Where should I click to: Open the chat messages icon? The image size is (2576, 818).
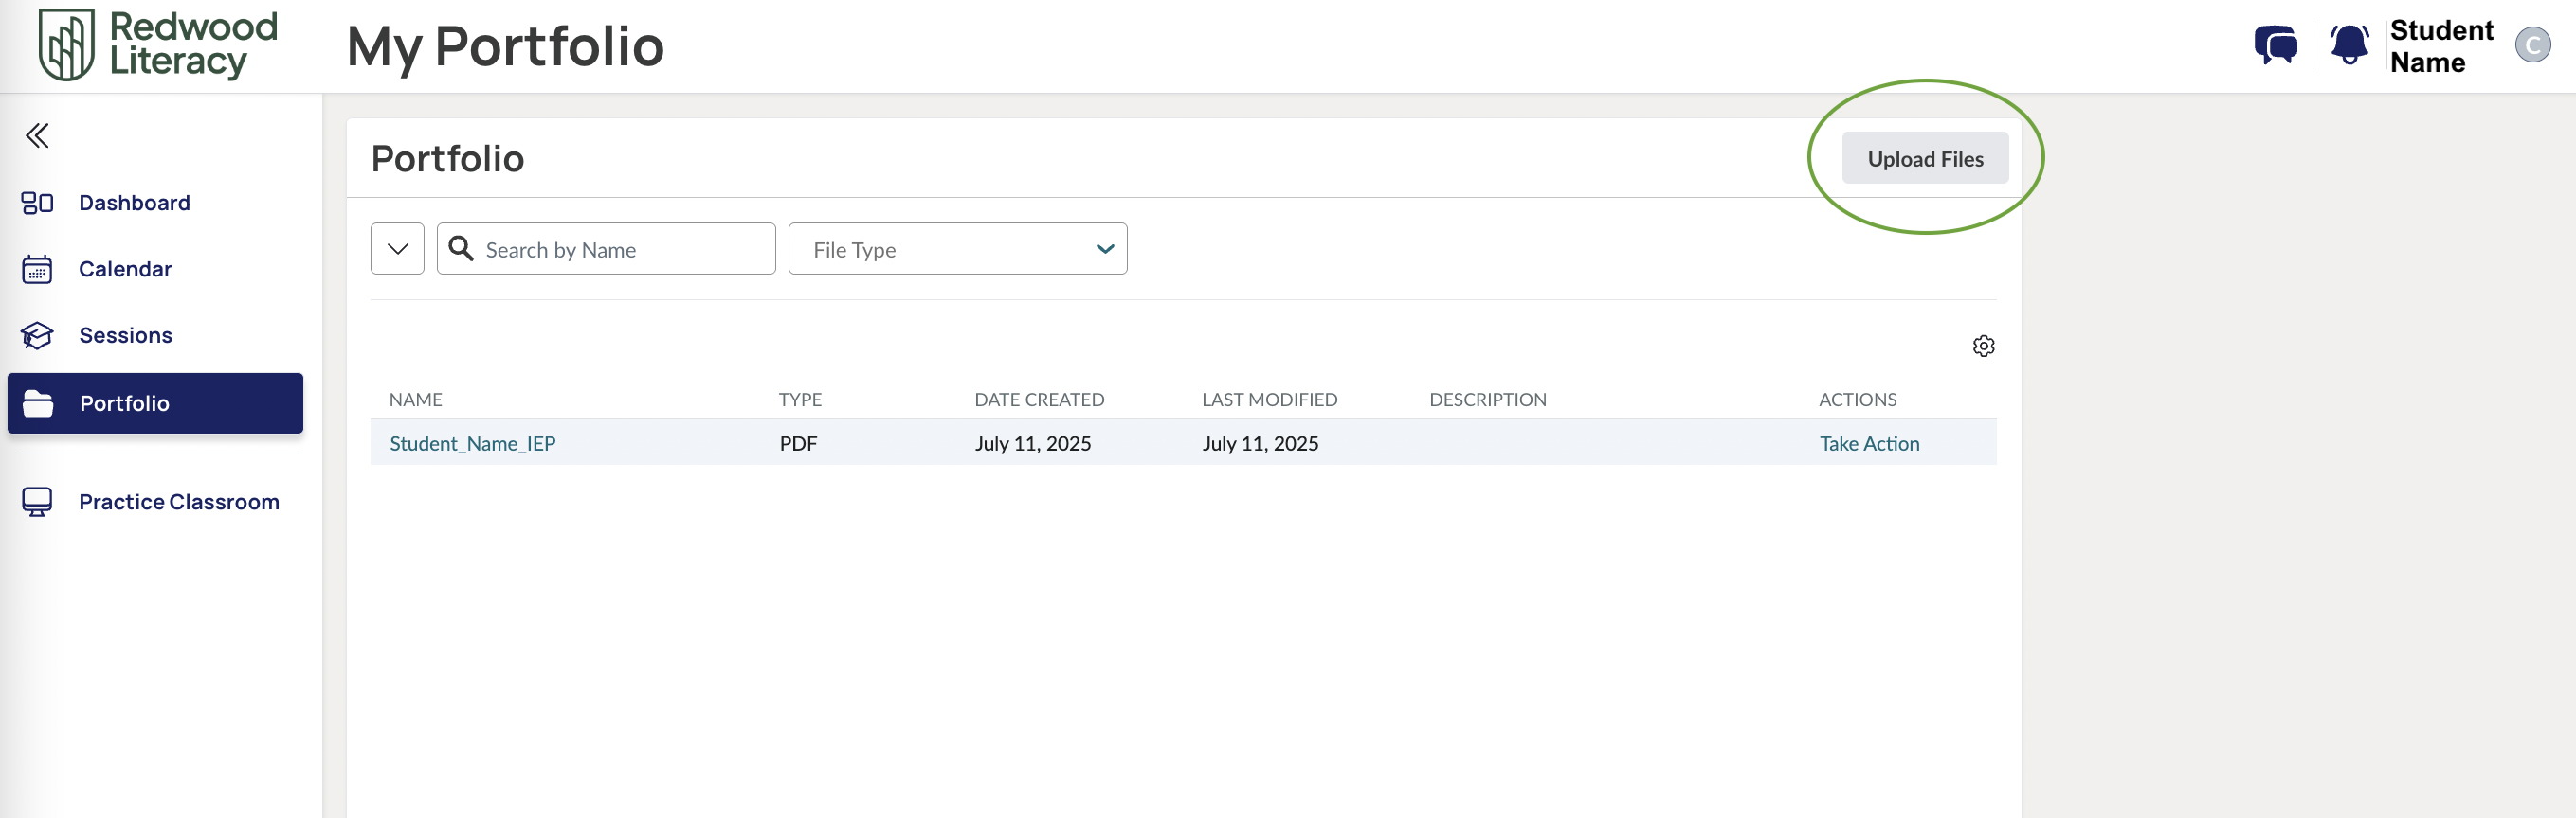(x=2275, y=46)
